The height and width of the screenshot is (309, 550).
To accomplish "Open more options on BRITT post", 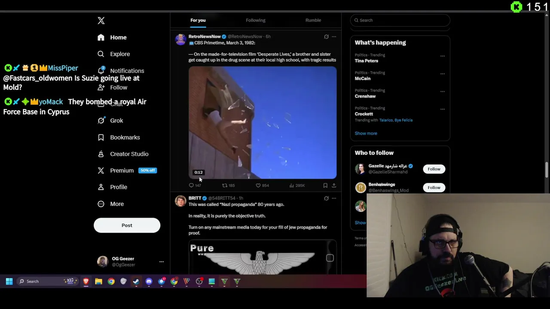I will tap(334, 198).
